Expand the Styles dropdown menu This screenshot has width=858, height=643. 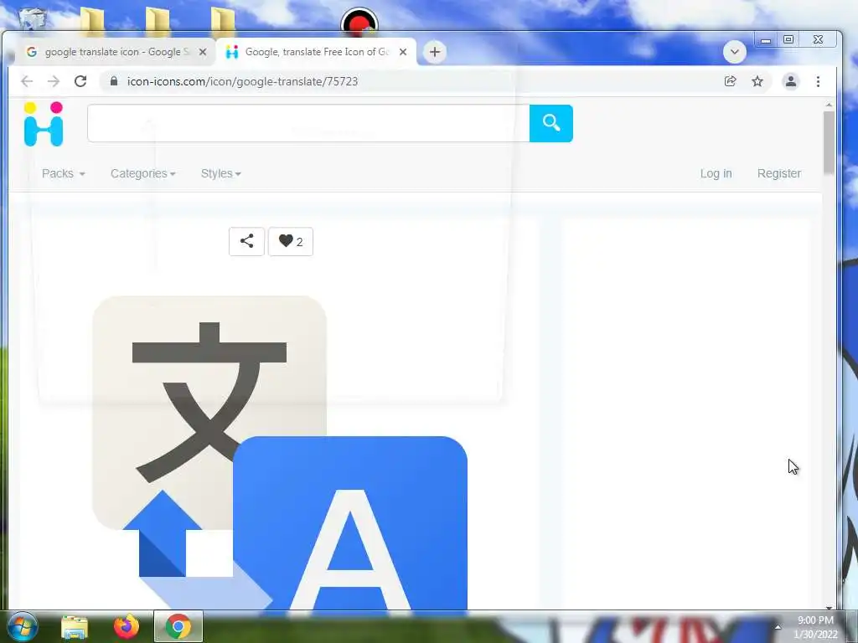(x=220, y=173)
